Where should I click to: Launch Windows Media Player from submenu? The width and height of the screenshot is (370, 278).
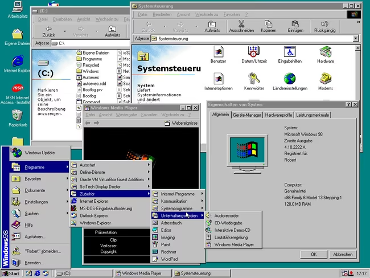(233, 245)
